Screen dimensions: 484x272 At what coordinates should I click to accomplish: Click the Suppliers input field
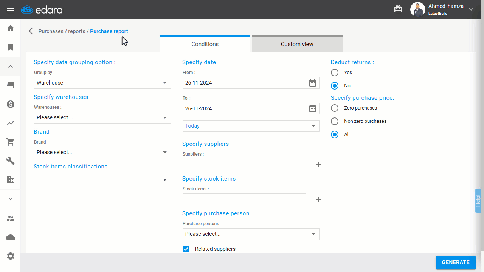[x=244, y=164]
